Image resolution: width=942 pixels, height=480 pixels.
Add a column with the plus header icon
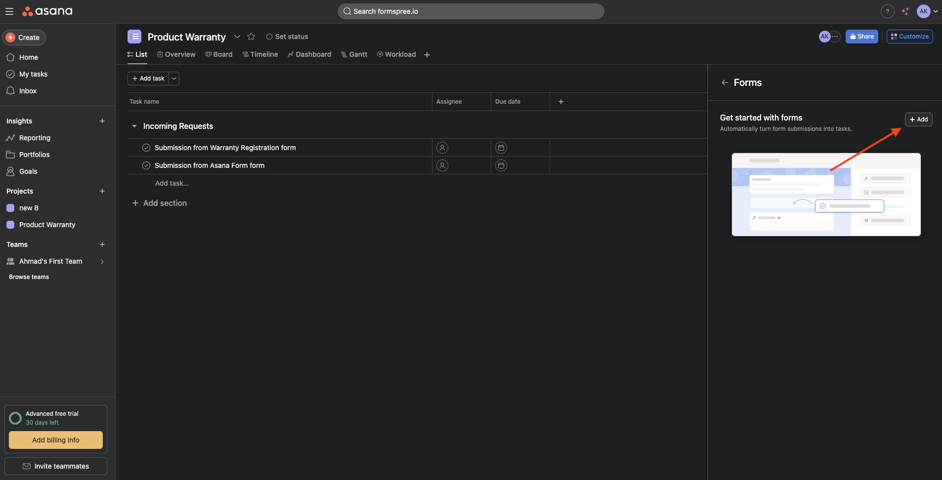(x=560, y=102)
